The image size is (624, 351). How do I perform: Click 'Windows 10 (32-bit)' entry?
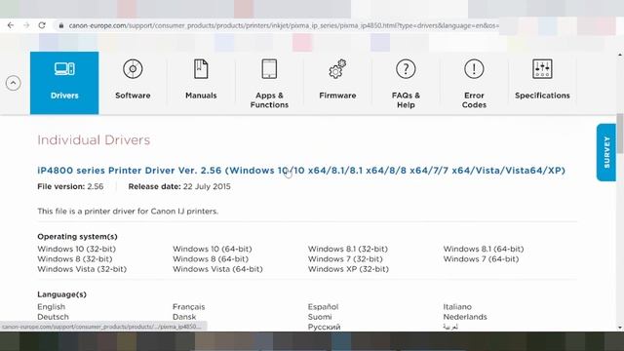[x=76, y=250]
